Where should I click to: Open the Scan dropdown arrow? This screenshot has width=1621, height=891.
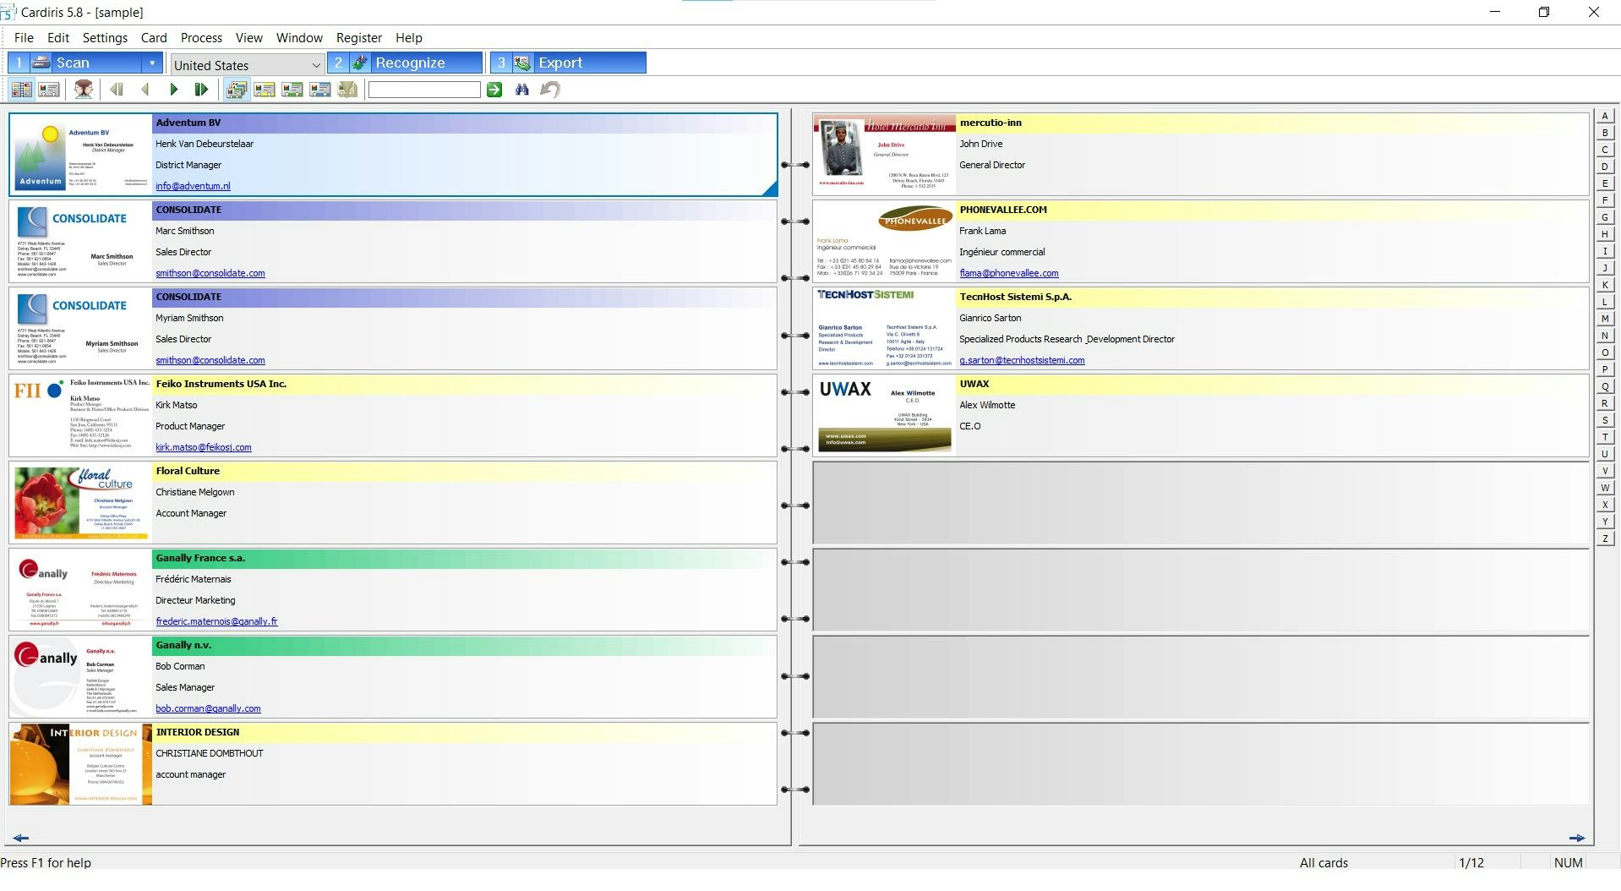(x=152, y=63)
